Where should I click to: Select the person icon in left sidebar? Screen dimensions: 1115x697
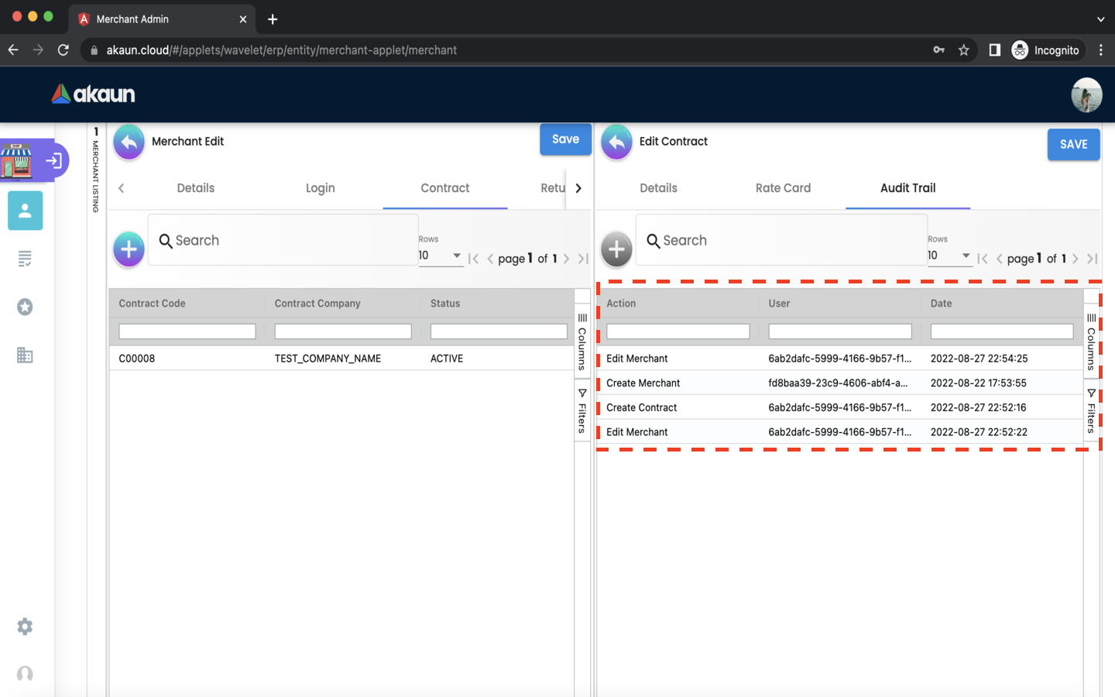[25, 211]
